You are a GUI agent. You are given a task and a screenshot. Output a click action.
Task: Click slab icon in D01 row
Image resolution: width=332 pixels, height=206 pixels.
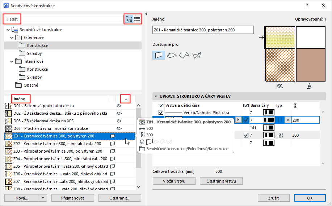(x=119, y=106)
